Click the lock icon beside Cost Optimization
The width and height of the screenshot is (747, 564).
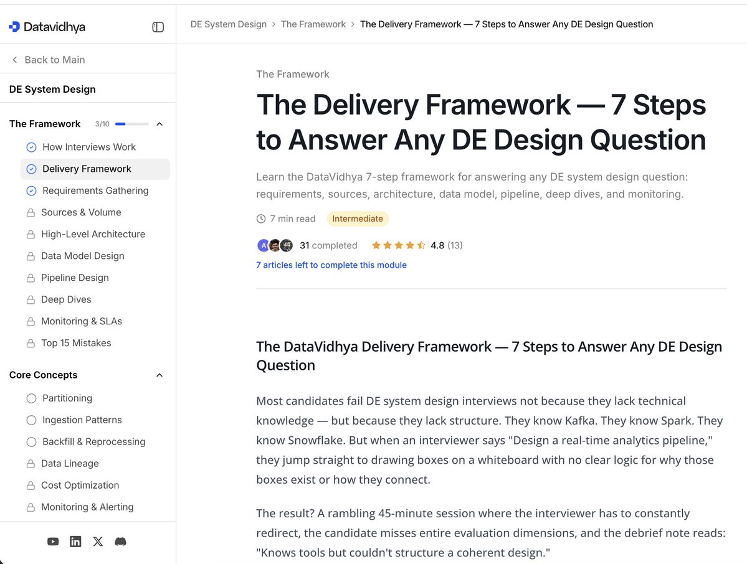(31, 486)
